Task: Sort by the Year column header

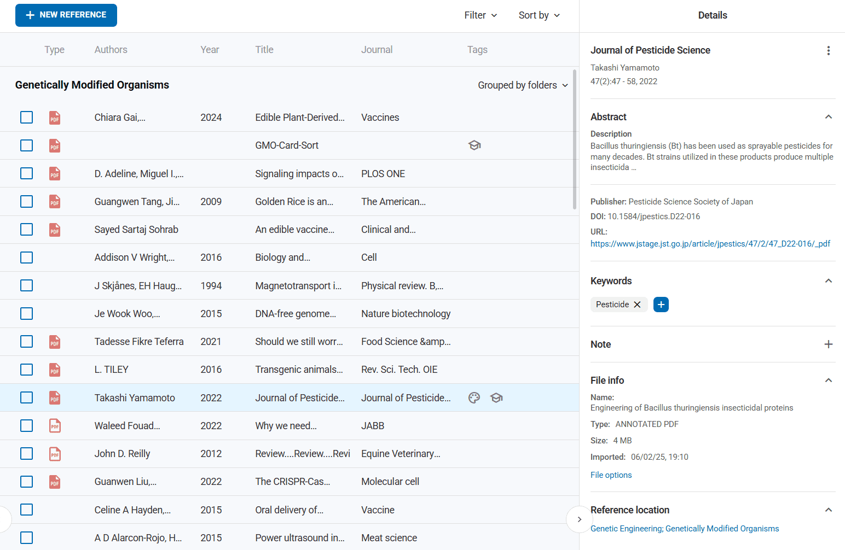Action: click(210, 50)
